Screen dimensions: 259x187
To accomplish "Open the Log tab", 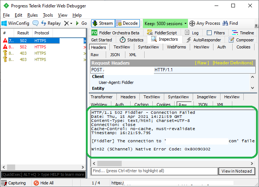I will click(x=192, y=33).
